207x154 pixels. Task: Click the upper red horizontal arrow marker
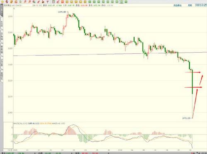[193, 72]
